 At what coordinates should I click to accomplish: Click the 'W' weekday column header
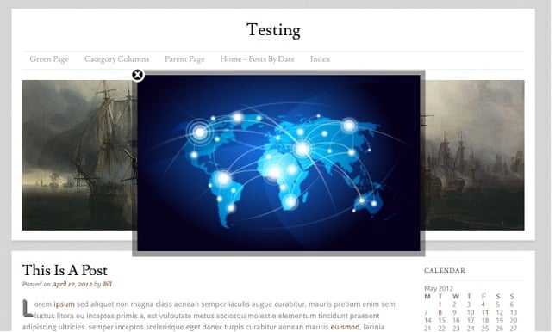click(456, 297)
